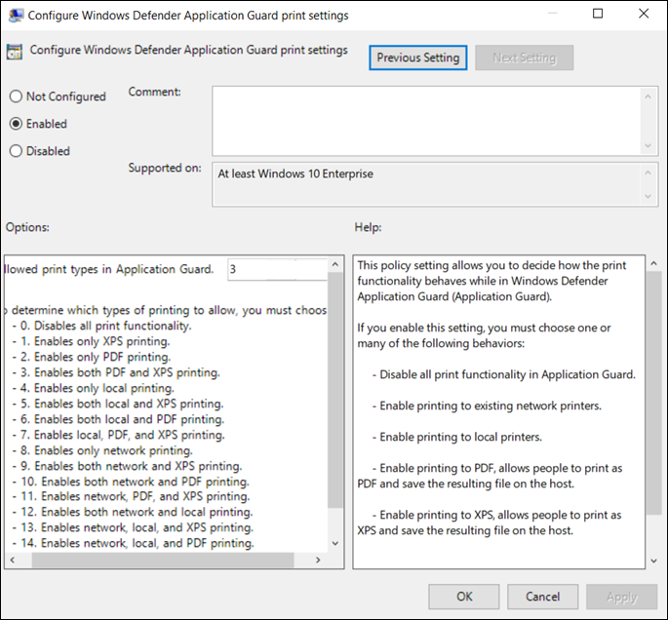Set the policy to Disabled
Image resolution: width=668 pixels, height=620 pixels.
coord(16,151)
